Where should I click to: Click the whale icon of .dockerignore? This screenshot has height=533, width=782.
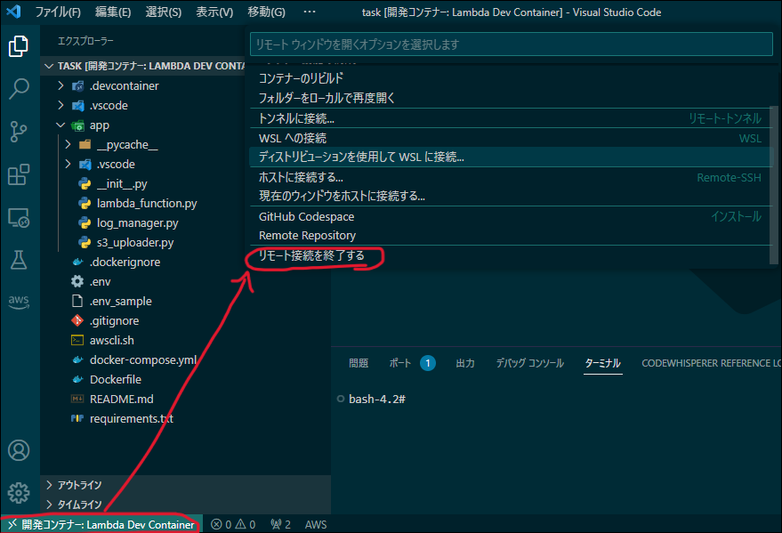coord(77,262)
